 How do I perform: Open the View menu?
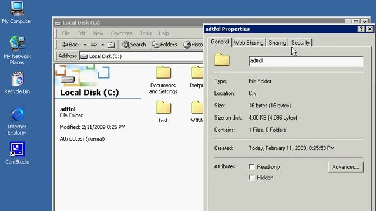point(98,33)
